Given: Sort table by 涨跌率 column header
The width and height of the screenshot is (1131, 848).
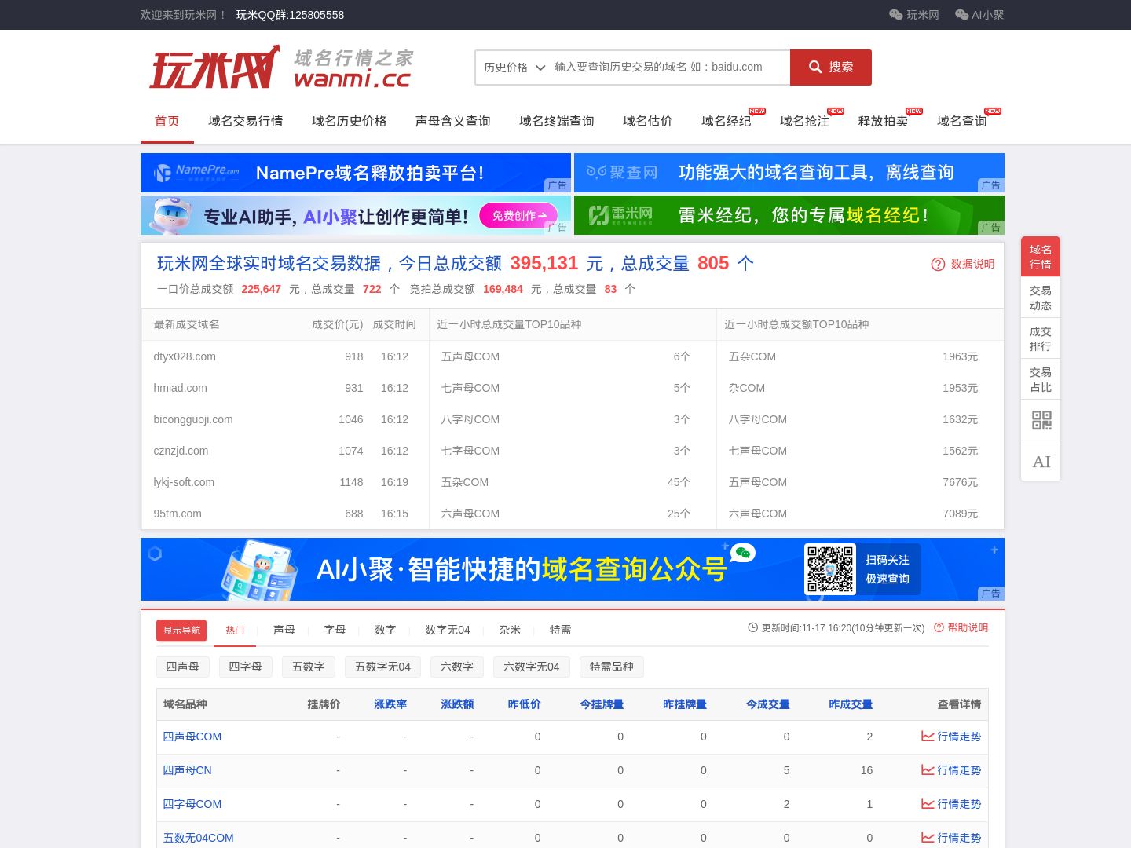Looking at the screenshot, I should 390,704.
